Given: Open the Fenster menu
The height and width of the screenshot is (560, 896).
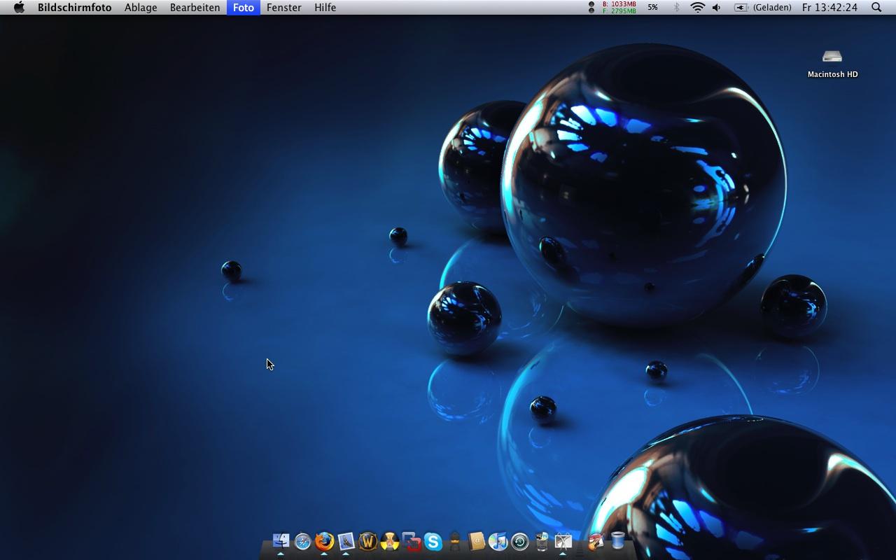Looking at the screenshot, I should coord(283,7).
